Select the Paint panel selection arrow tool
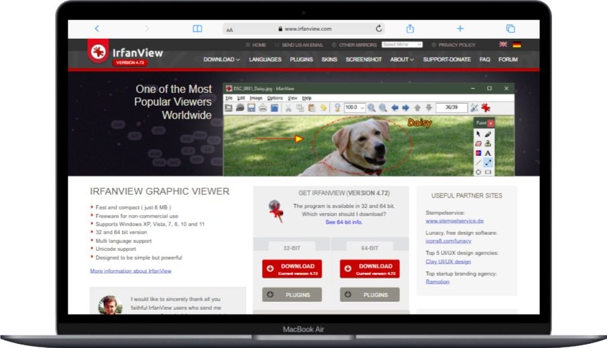 pyautogui.click(x=478, y=134)
